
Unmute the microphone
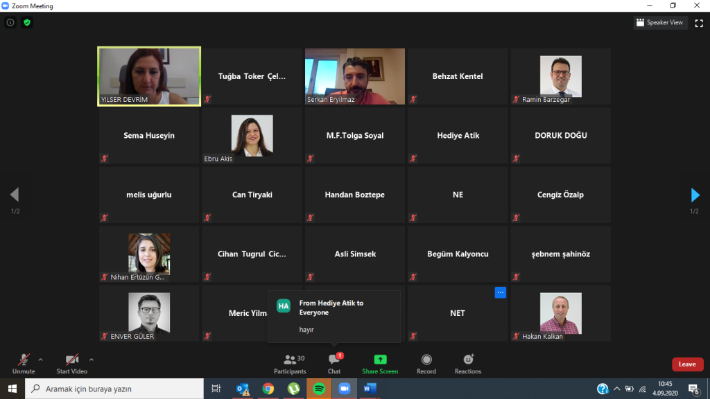[x=24, y=363]
